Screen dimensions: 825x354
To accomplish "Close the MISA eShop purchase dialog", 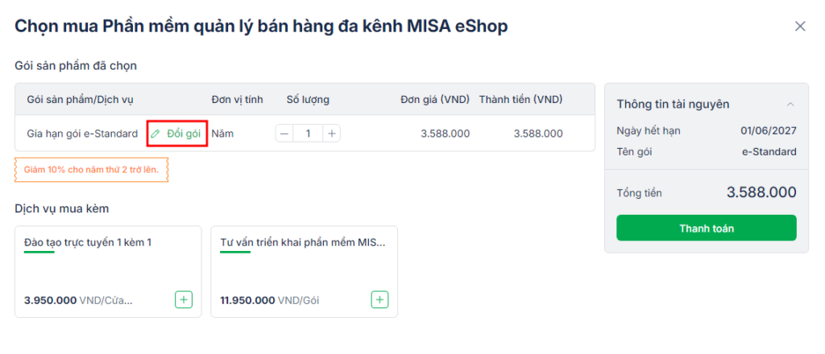I will click(800, 27).
